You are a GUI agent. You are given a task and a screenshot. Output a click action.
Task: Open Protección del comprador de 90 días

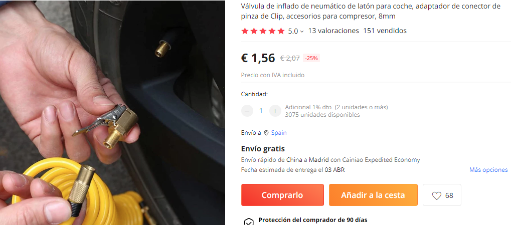click(x=313, y=220)
